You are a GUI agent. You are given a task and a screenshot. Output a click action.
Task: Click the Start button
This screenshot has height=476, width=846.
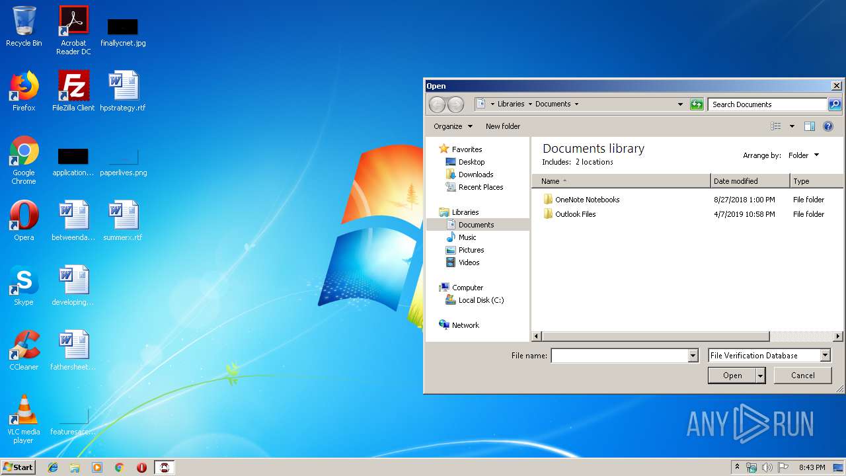(19, 467)
